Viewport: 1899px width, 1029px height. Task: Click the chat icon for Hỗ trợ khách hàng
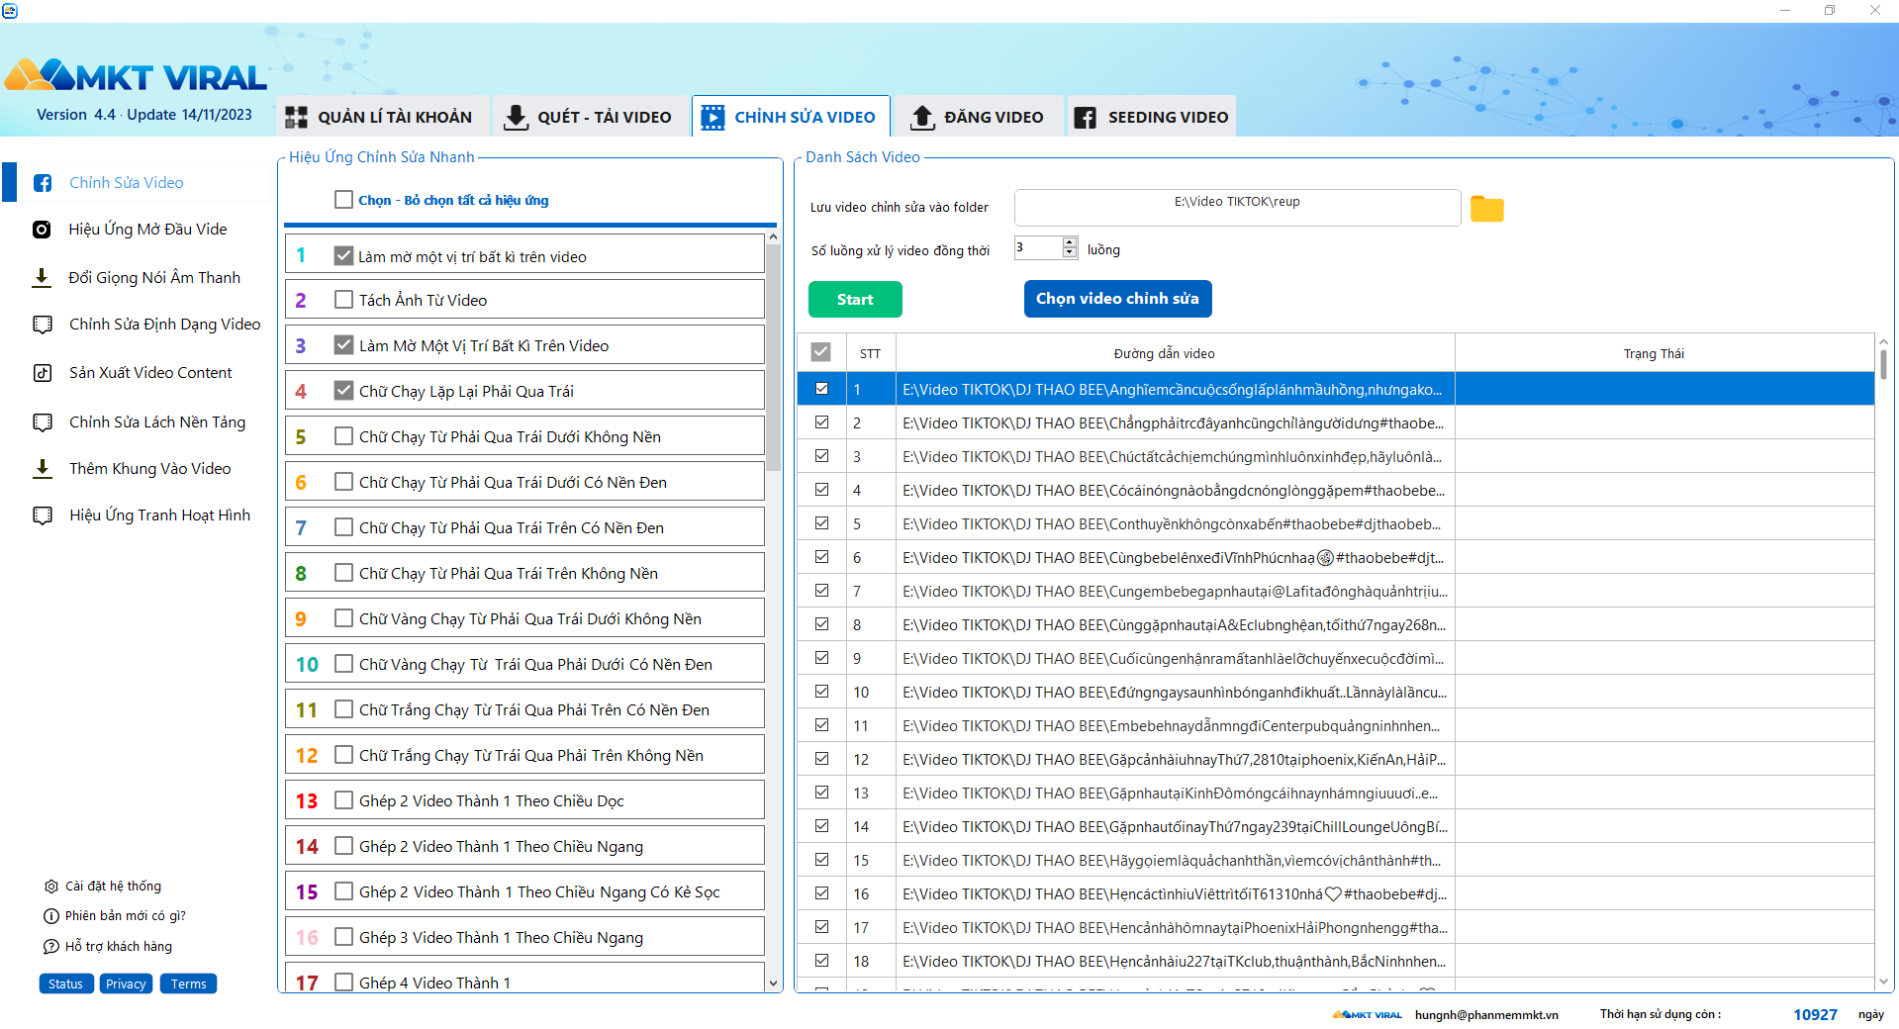[x=51, y=947]
